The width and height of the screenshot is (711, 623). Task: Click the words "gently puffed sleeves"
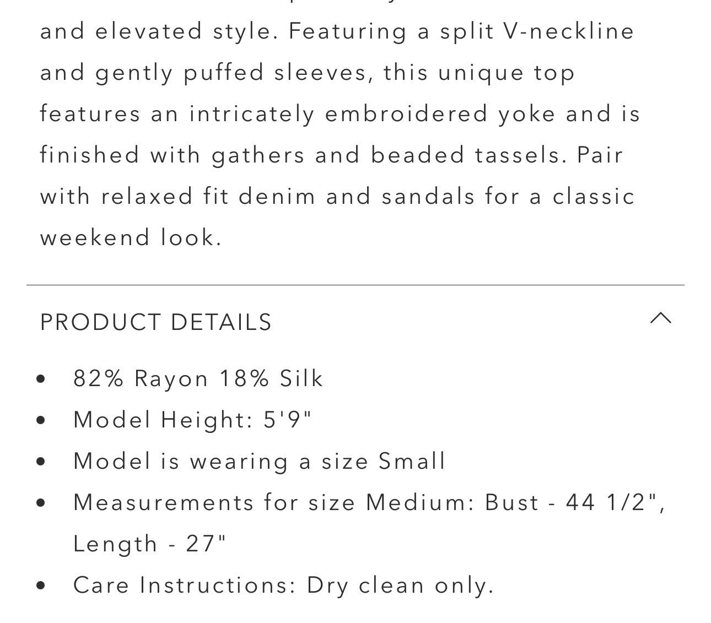[x=231, y=73]
